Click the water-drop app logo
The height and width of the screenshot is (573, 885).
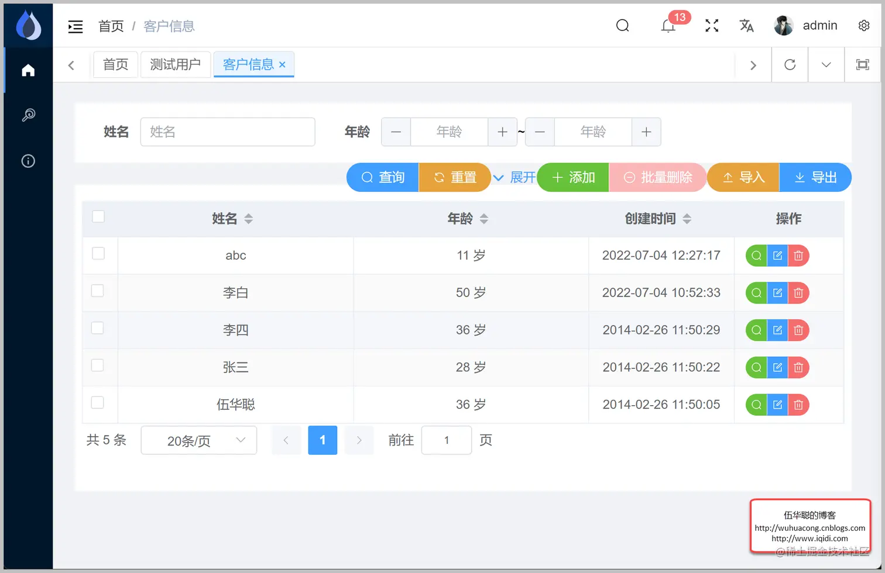[x=28, y=25]
